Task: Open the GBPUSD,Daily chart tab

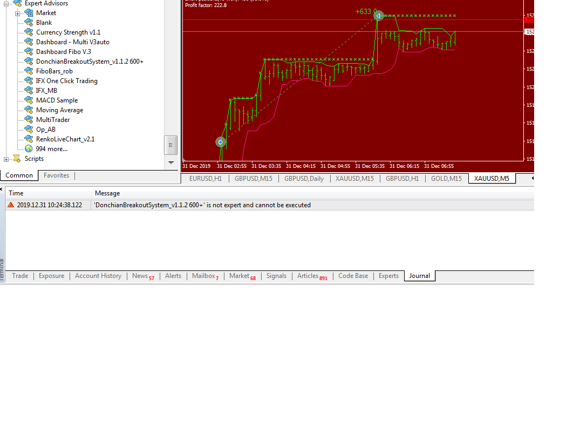Action: point(304,178)
